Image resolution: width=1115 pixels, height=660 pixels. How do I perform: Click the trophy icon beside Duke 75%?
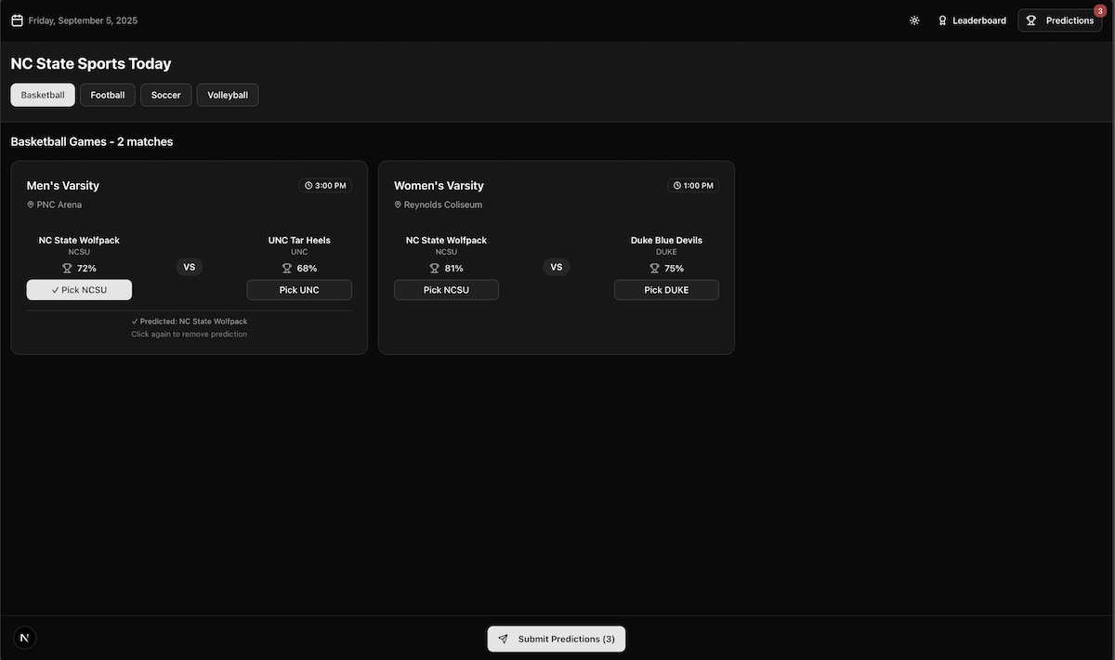coord(654,269)
